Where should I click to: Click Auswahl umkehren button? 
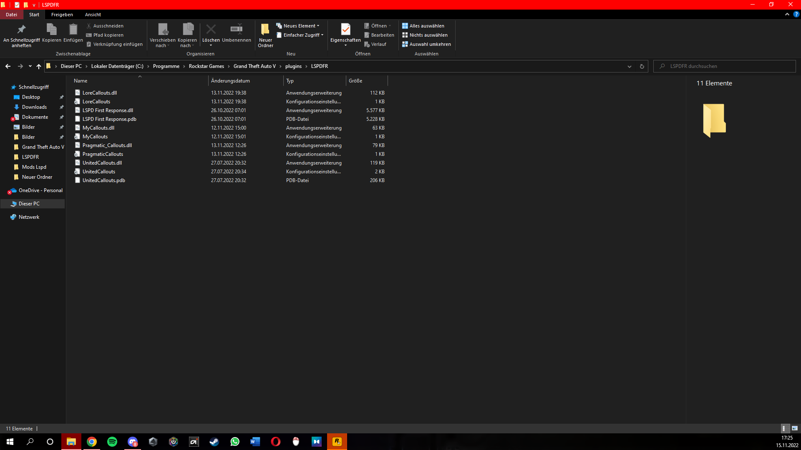tap(426, 44)
